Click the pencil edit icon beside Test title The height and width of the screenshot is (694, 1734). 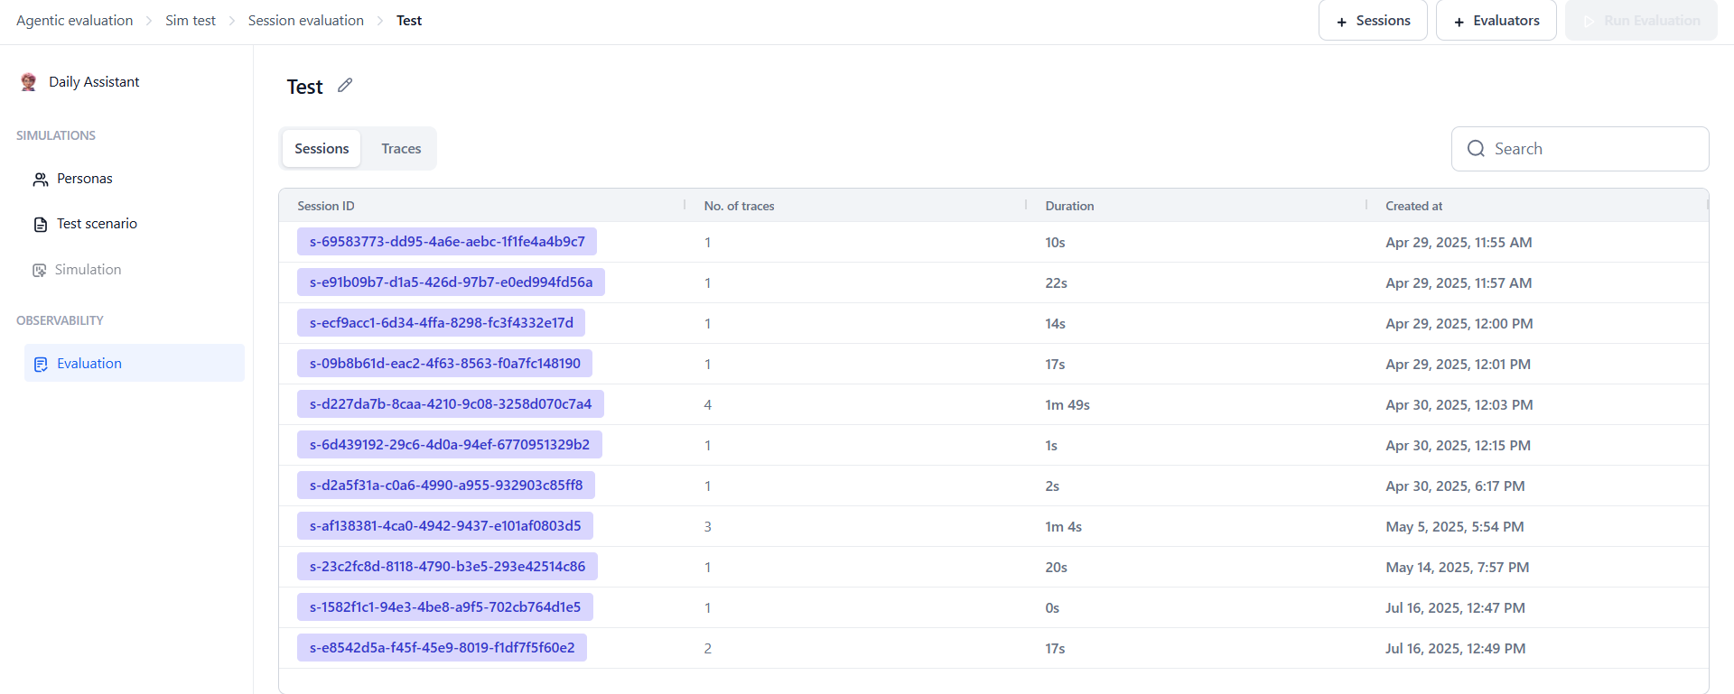tap(345, 86)
